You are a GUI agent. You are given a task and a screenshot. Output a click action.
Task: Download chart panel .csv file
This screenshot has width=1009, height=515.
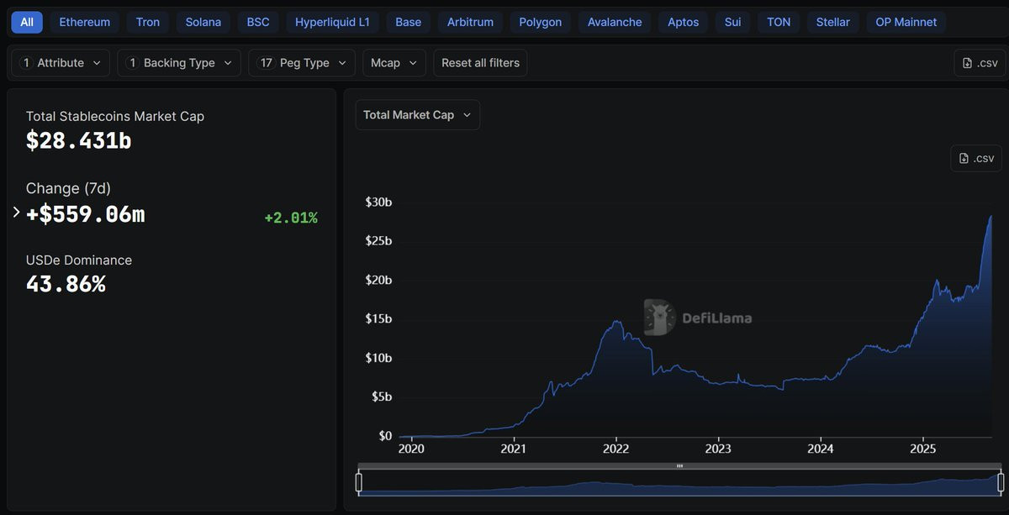tap(976, 158)
